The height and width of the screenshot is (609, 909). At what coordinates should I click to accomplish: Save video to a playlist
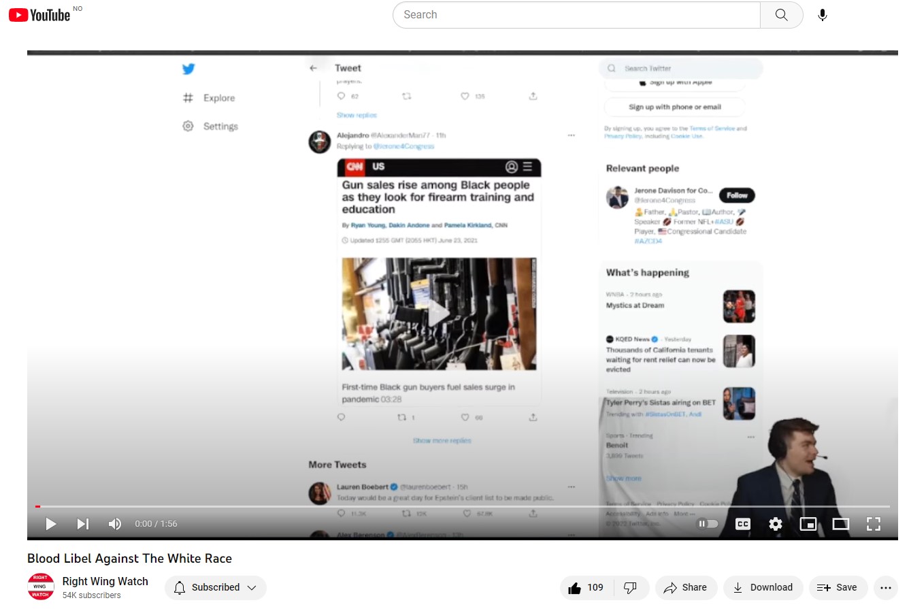tap(838, 588)
